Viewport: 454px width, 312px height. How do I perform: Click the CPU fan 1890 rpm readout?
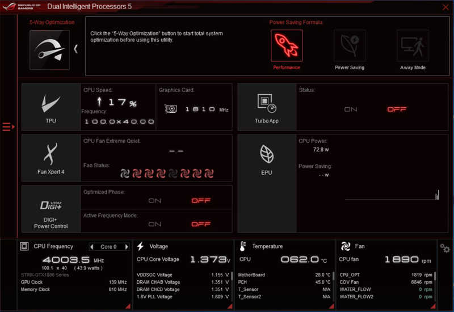[407, 259]
